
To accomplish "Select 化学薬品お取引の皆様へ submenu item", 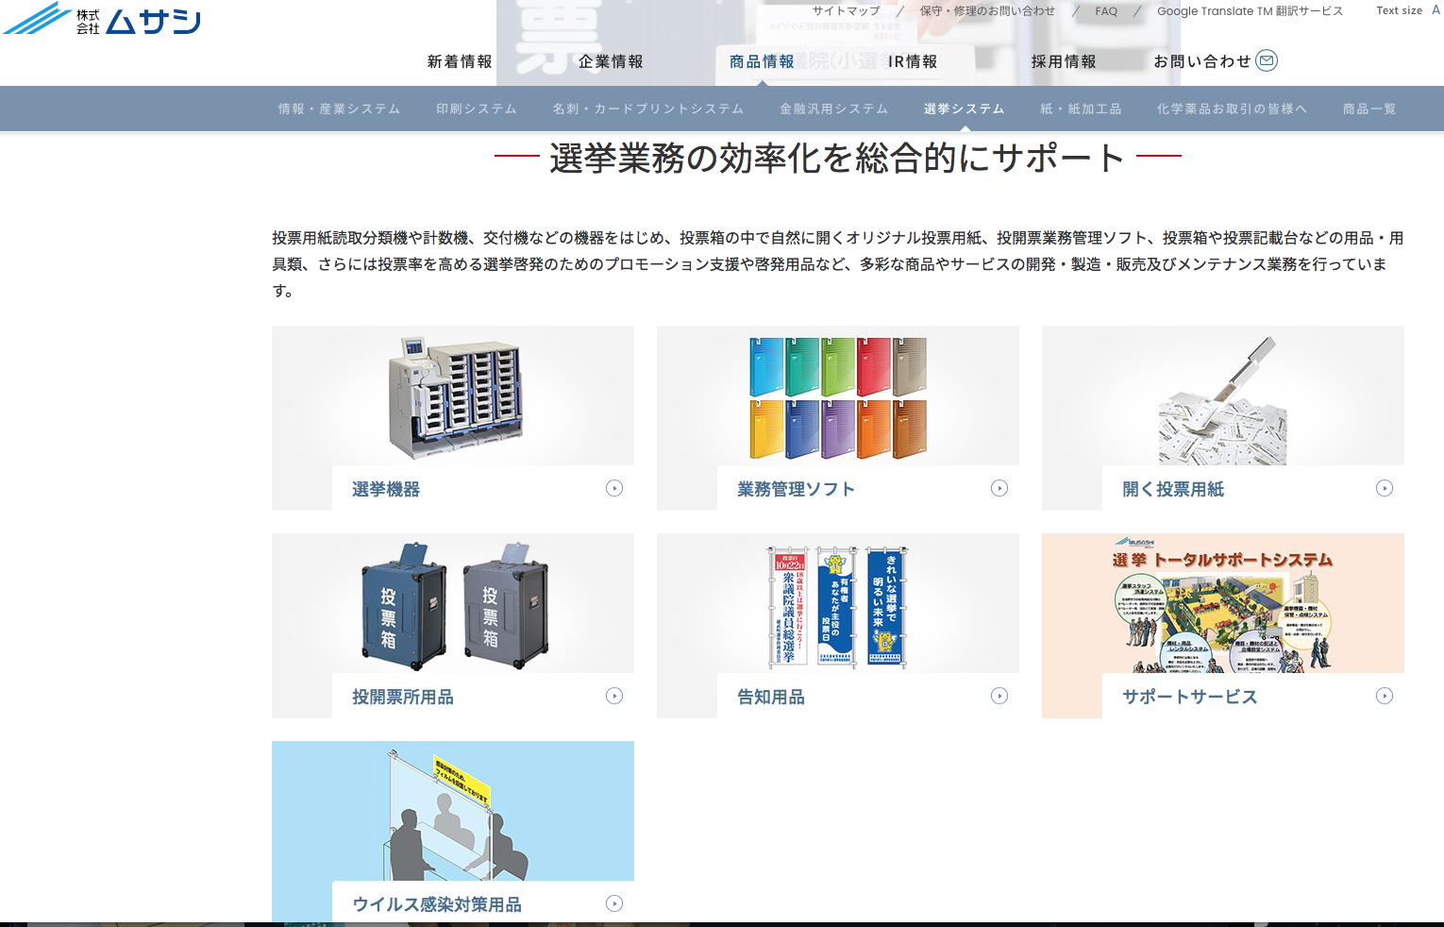I will (x=1232, y=109).
